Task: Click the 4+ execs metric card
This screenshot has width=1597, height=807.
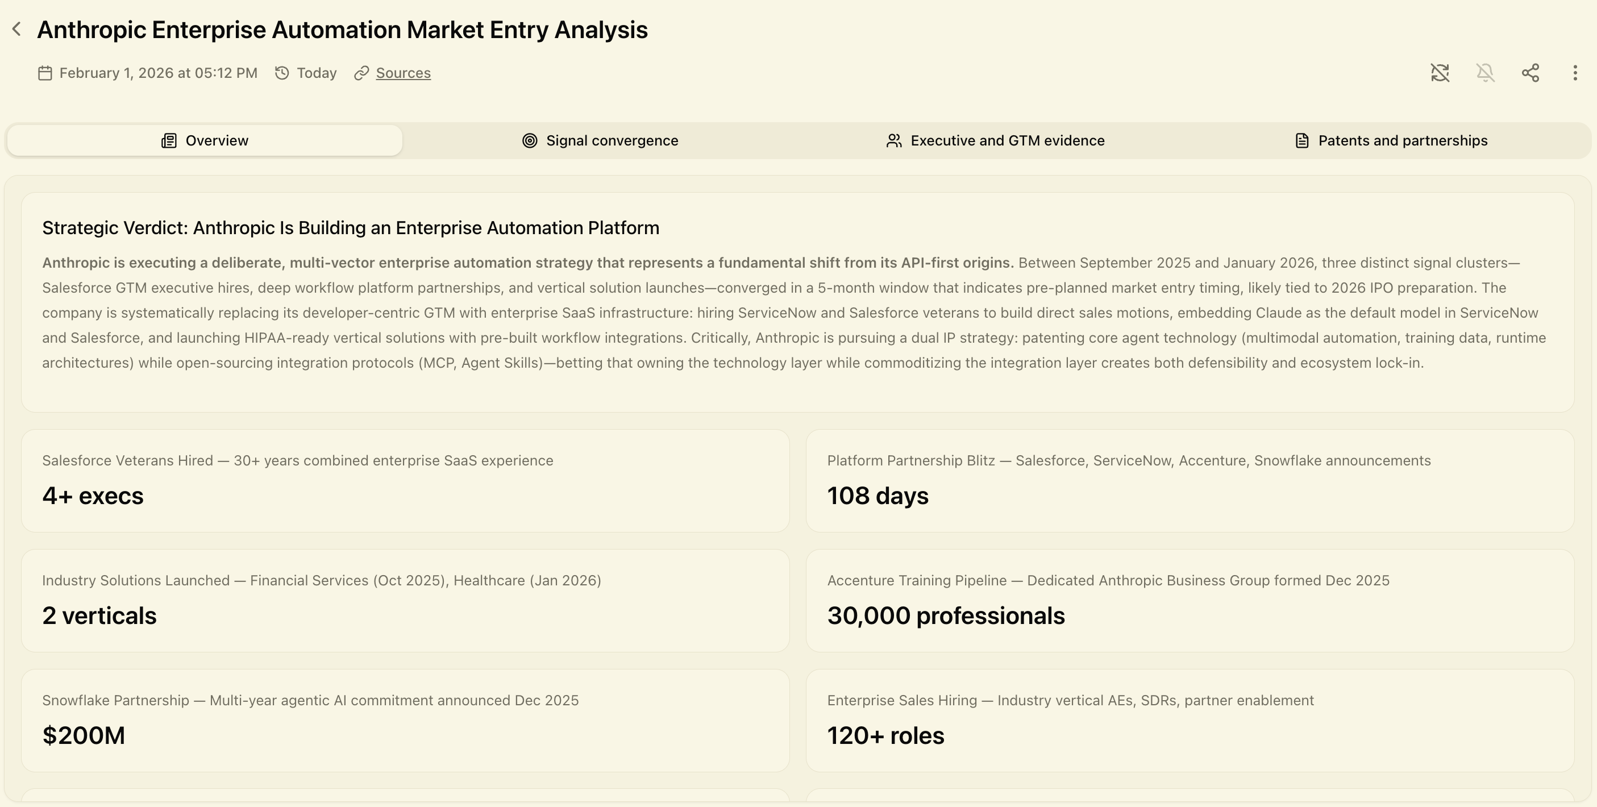Action: click(x=405, y=480)
